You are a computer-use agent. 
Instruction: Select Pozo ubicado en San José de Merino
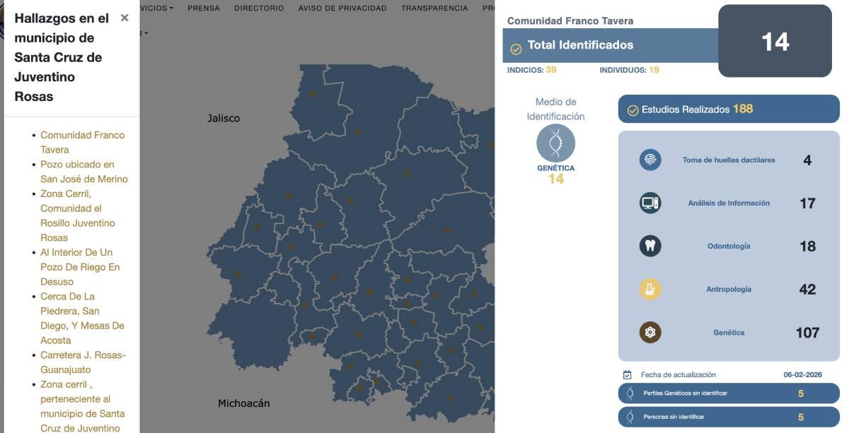pos(84,172)
